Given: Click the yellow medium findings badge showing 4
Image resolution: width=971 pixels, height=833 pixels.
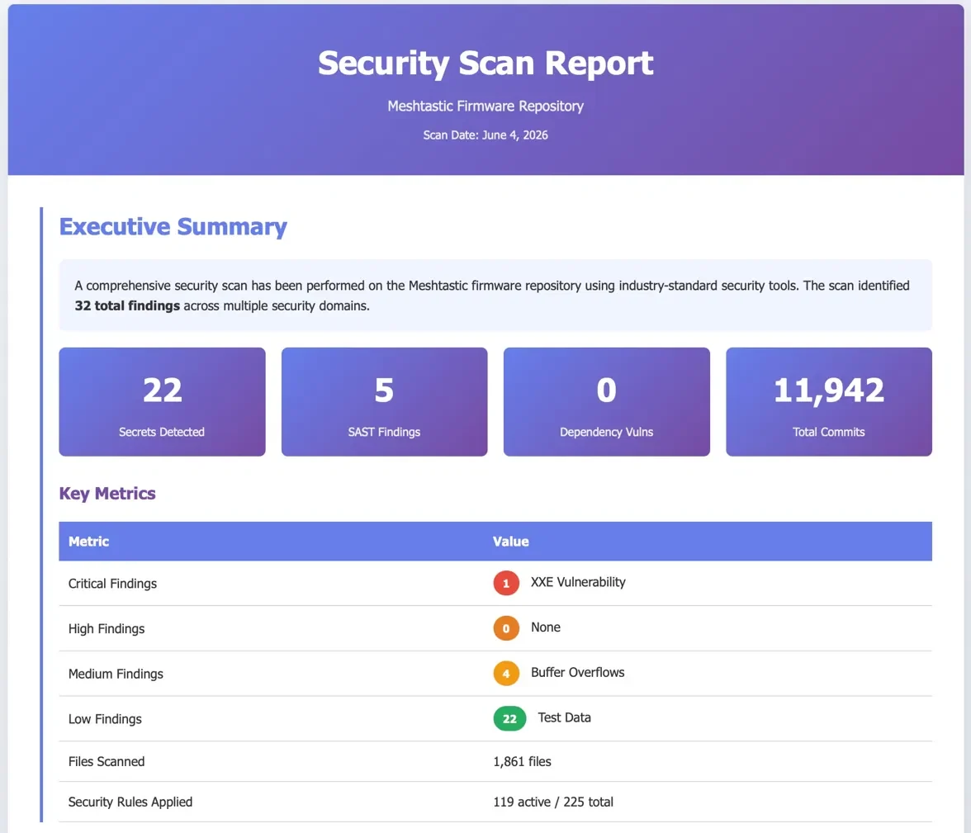Looking at the screenshot, I should coord(506,673).
